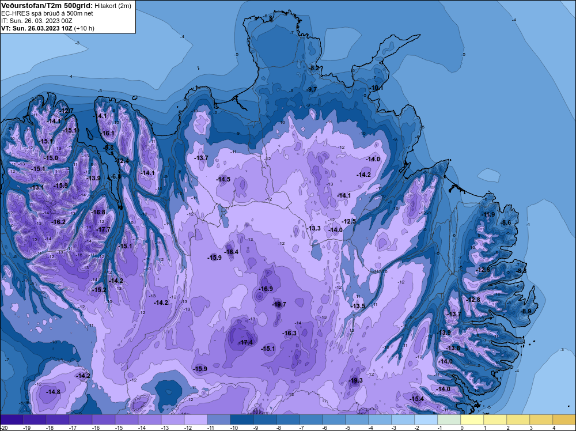Image resolution: width=576 pixels, height=431 pixels.
Task: Click the -10.1 temperature label
Action: coord(376,88)
